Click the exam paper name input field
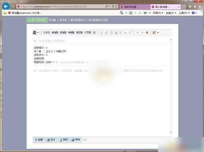The height and width of the screenshot is (152, 204). pos(101,41)
